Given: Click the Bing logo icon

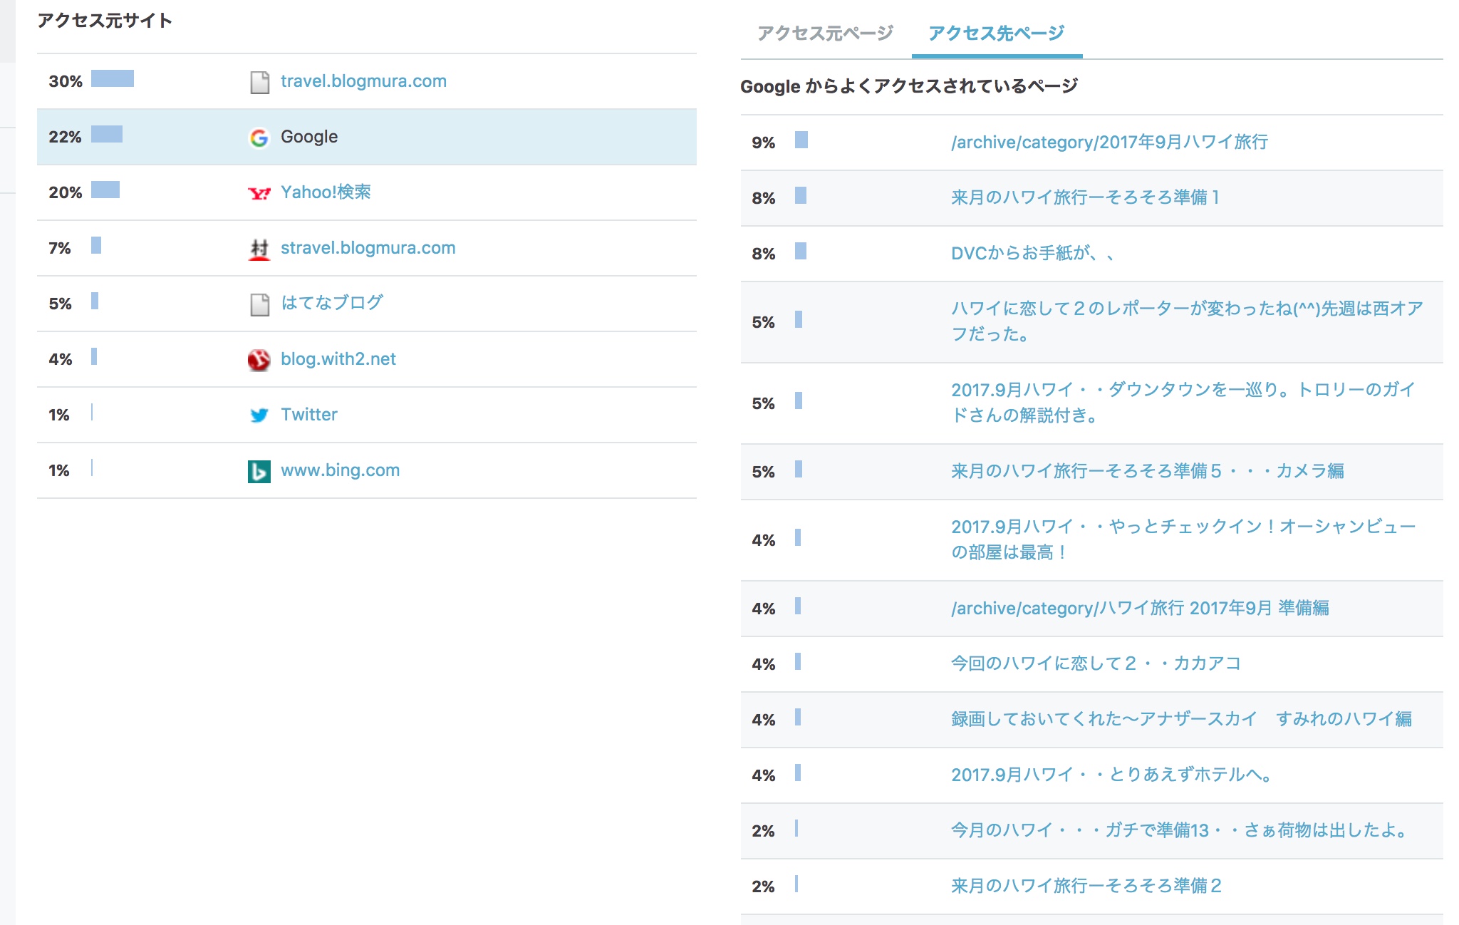Looking at the screenshot, I should 259,471.
